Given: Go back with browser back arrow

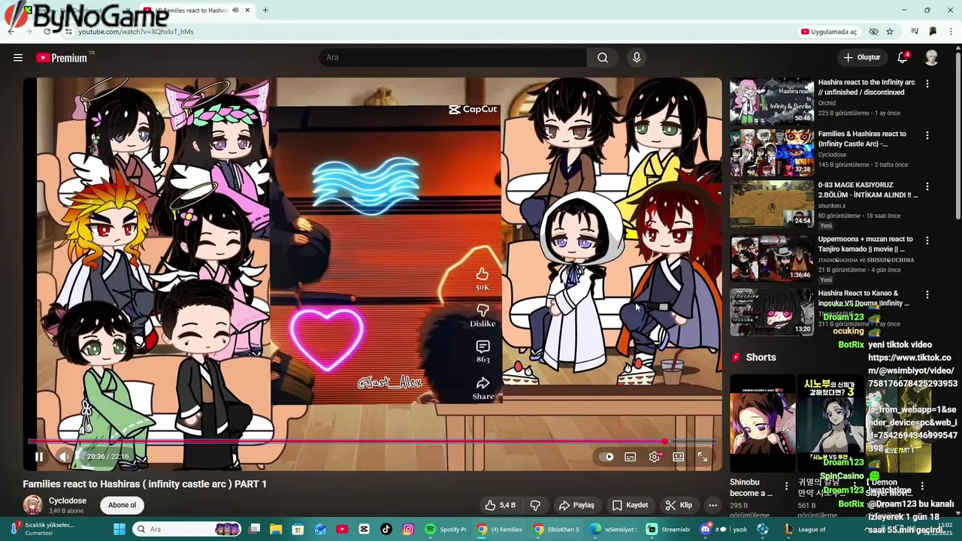Looking at the screenshot, I should pyautogui.click(x=11, y=32).
